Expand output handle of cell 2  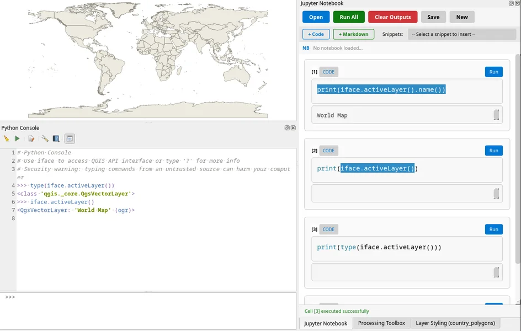coord(496,194)
